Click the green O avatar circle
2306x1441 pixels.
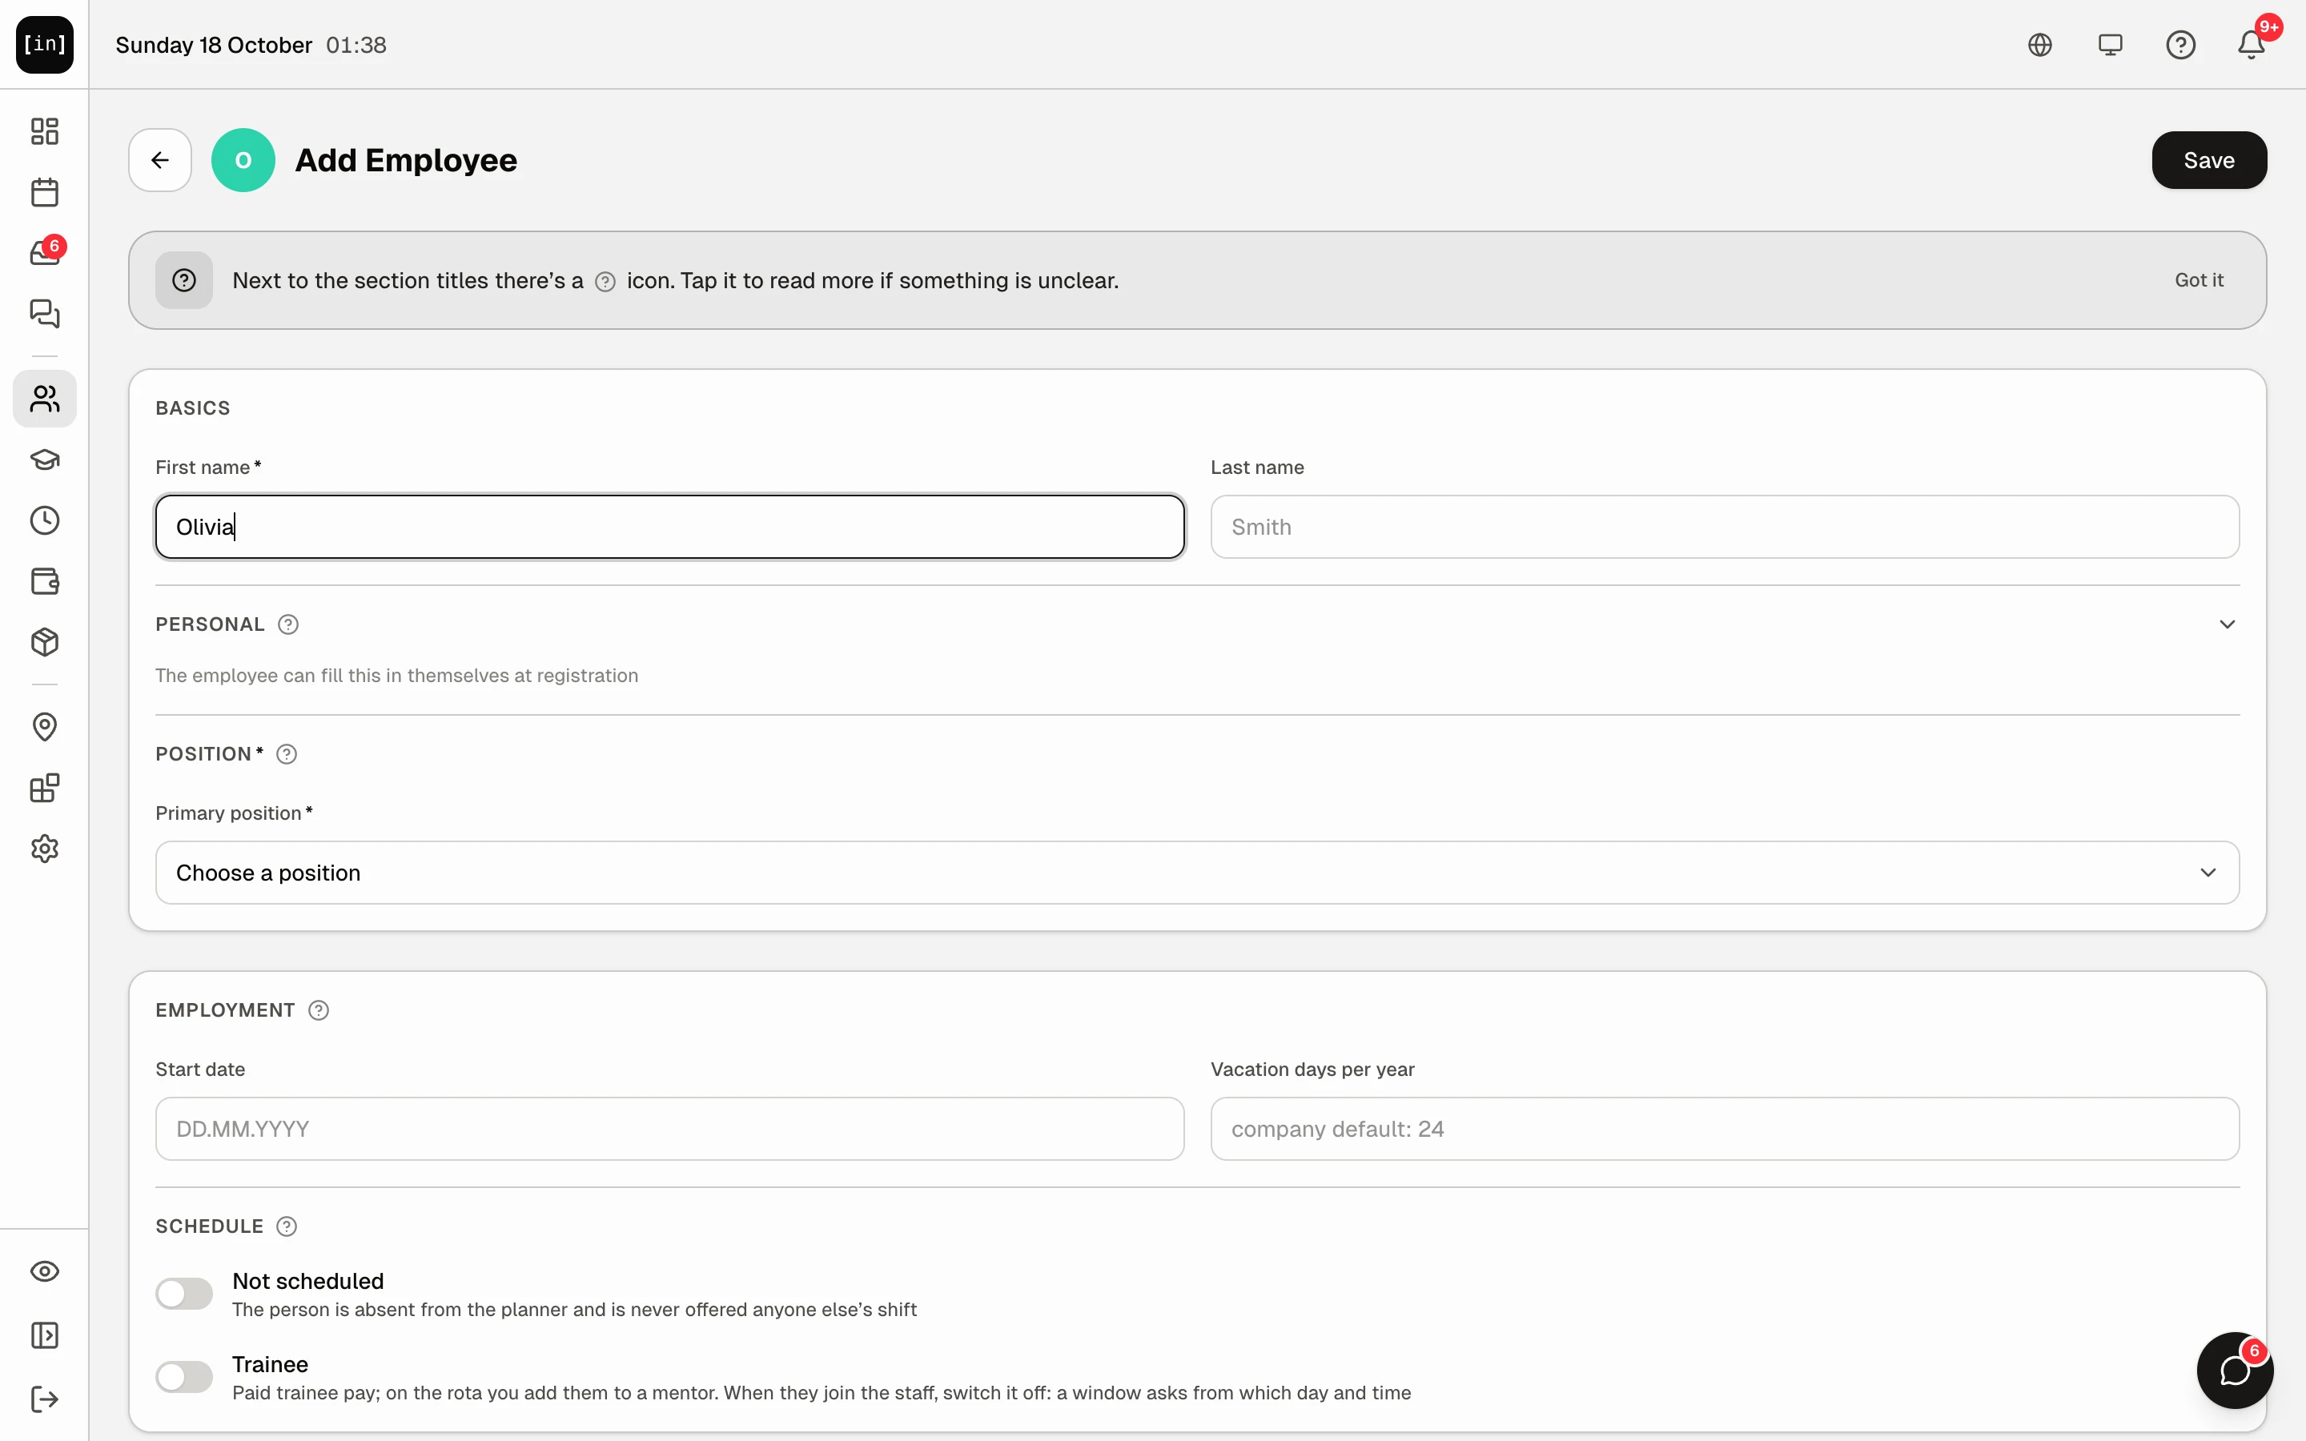point(243,160)
